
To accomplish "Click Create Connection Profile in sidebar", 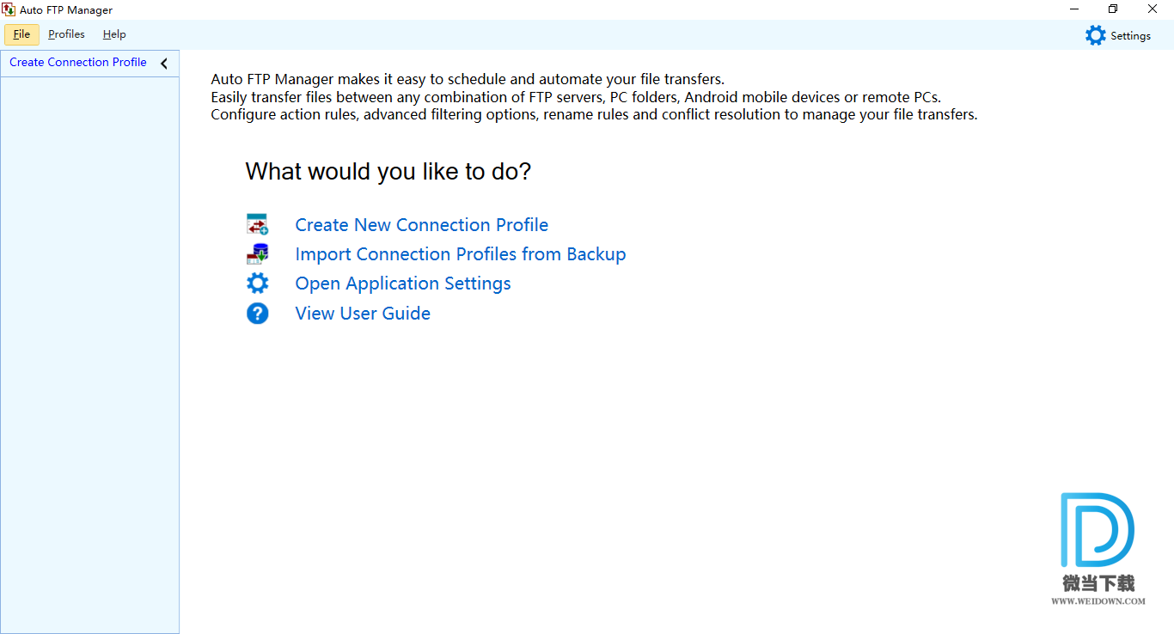I will pos(78,63).
